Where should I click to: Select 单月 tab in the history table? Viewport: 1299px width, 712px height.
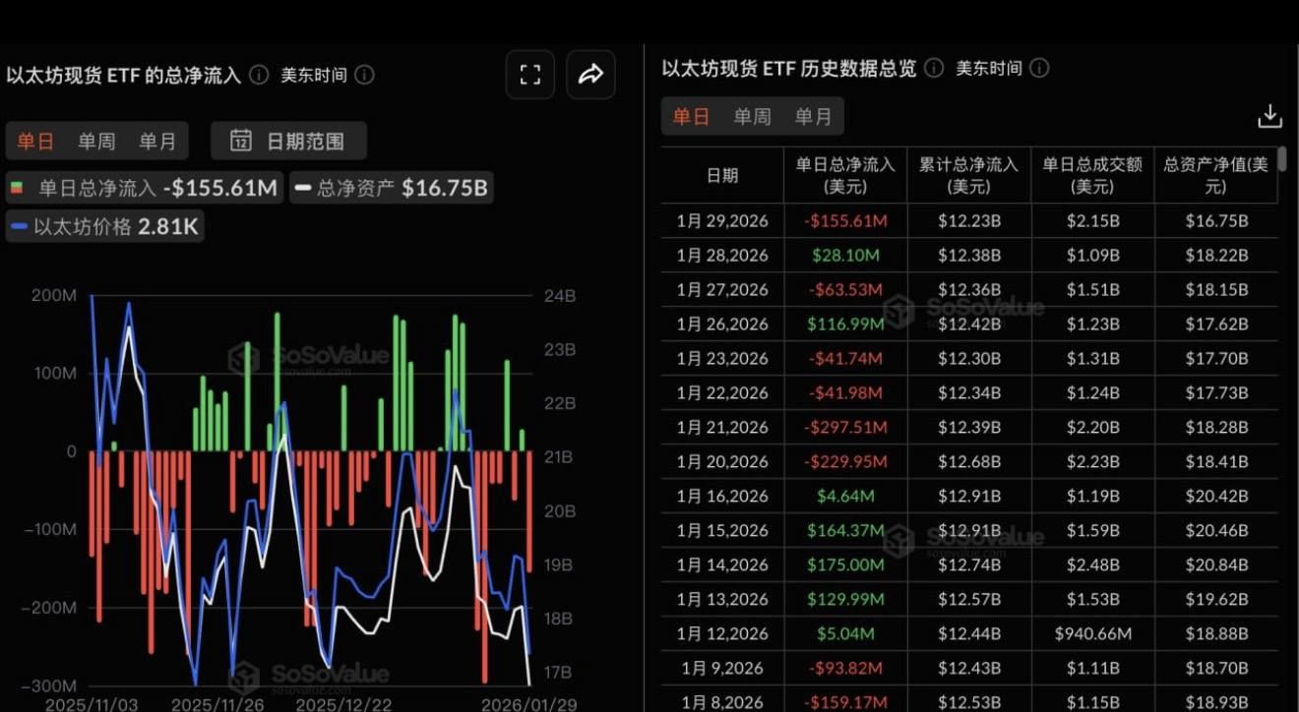[x=813, y=115]
